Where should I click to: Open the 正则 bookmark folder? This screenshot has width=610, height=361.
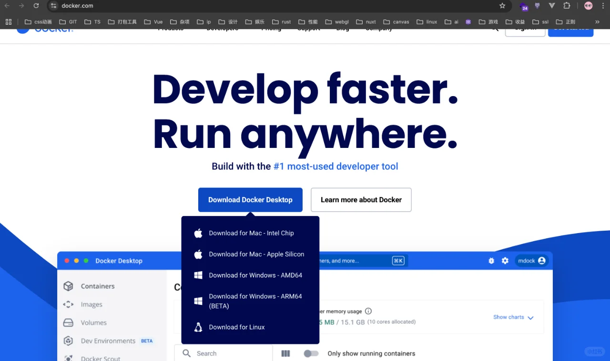click(x=566, y=22)
